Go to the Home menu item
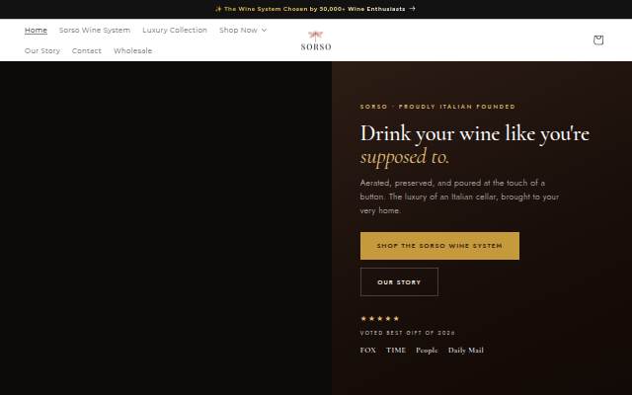The height and width of the screenshot is (395, 632). pos(36,30)
